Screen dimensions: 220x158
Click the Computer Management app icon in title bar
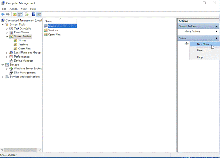coord(3,3)
